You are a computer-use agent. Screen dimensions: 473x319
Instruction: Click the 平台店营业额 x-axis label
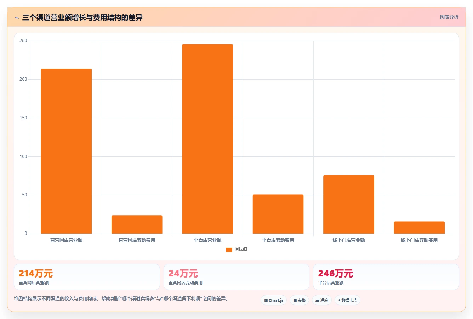[207, 240]
